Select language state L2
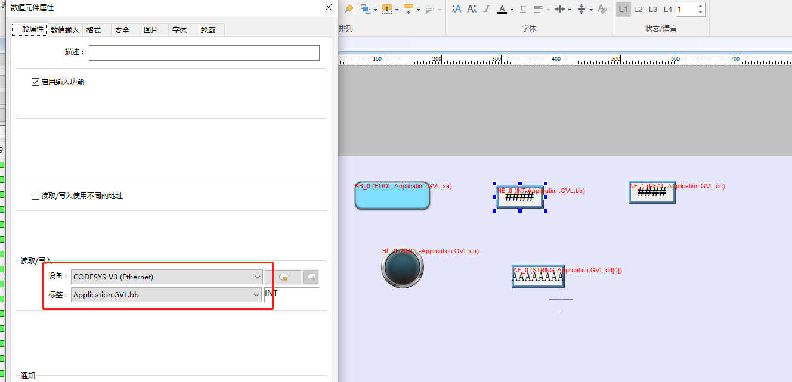Screen dimensions: 792x382 pos(638,9)
